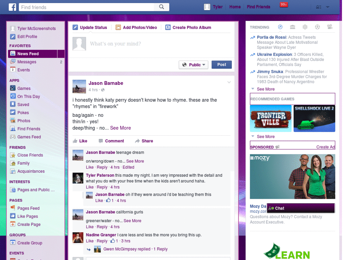Click the Close Friends star icon

point(13,155)
